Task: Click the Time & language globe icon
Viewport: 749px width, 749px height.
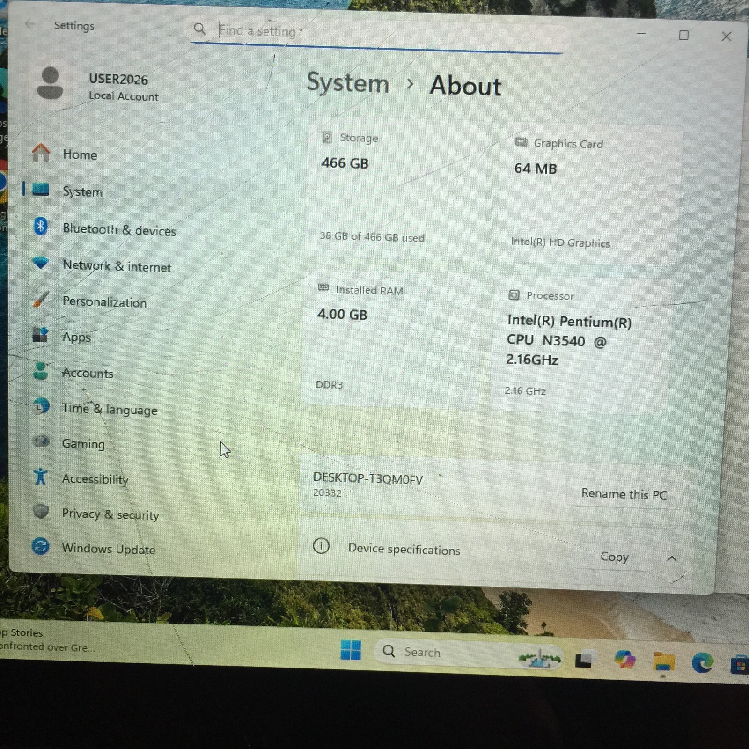Action: pos(41,406)
